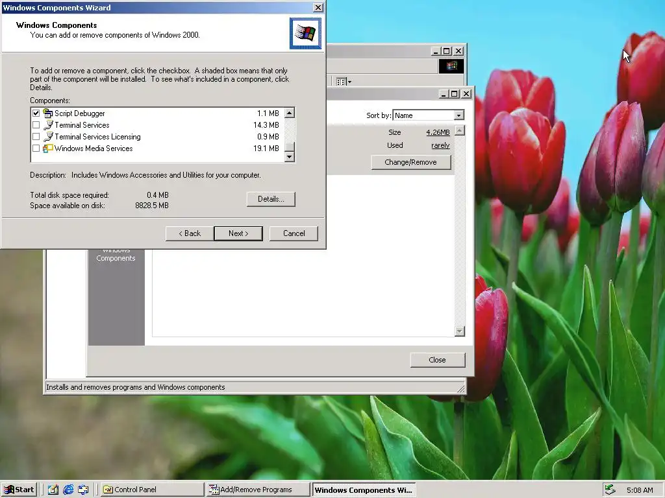Click the rarely used link
The image size is (665, 498).
[x=440, y=145]
